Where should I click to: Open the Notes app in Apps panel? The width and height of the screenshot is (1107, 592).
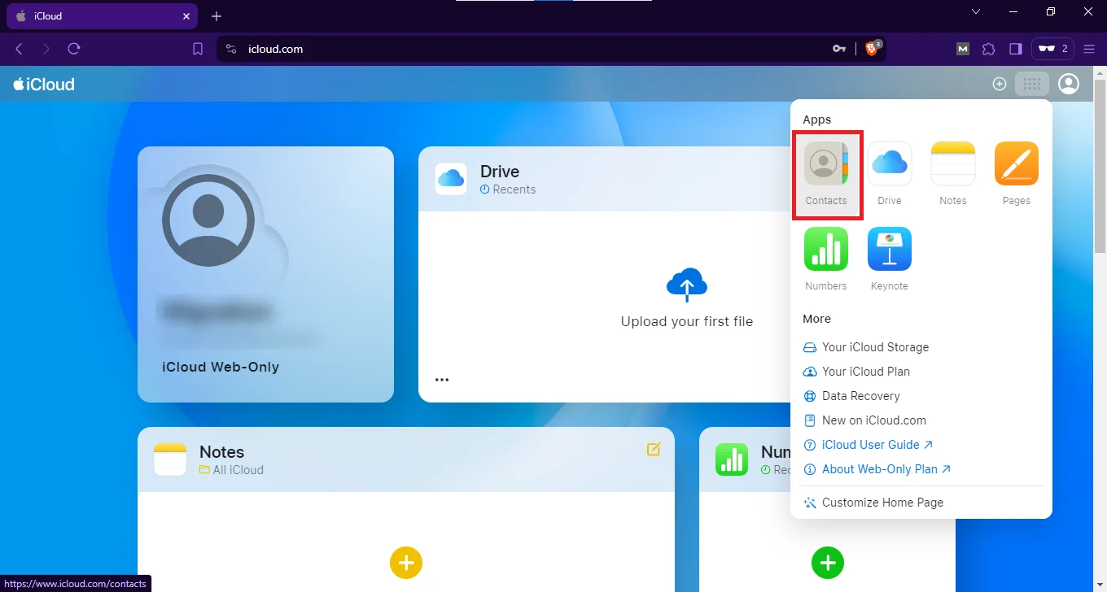953,174
